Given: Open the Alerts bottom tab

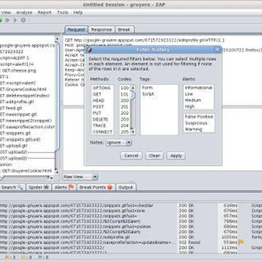Looking at the screenshot, I should coord(64,187).
